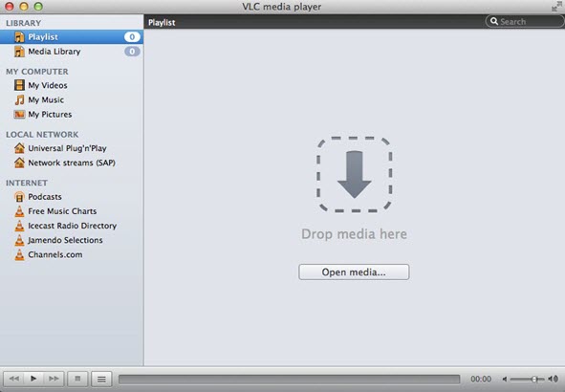Toggle the playlist view button
The width and height of the screenshot is (565, 392).
pos(101,379)
